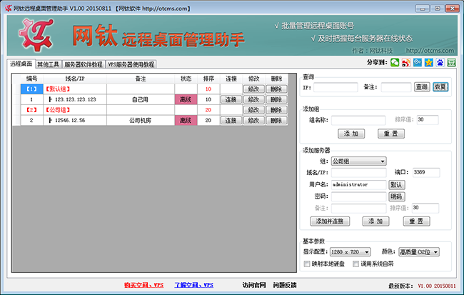The width and height of the screenshot is (464, 295).
Task: Open the 购买空间、VPS link
Action: 143,285
